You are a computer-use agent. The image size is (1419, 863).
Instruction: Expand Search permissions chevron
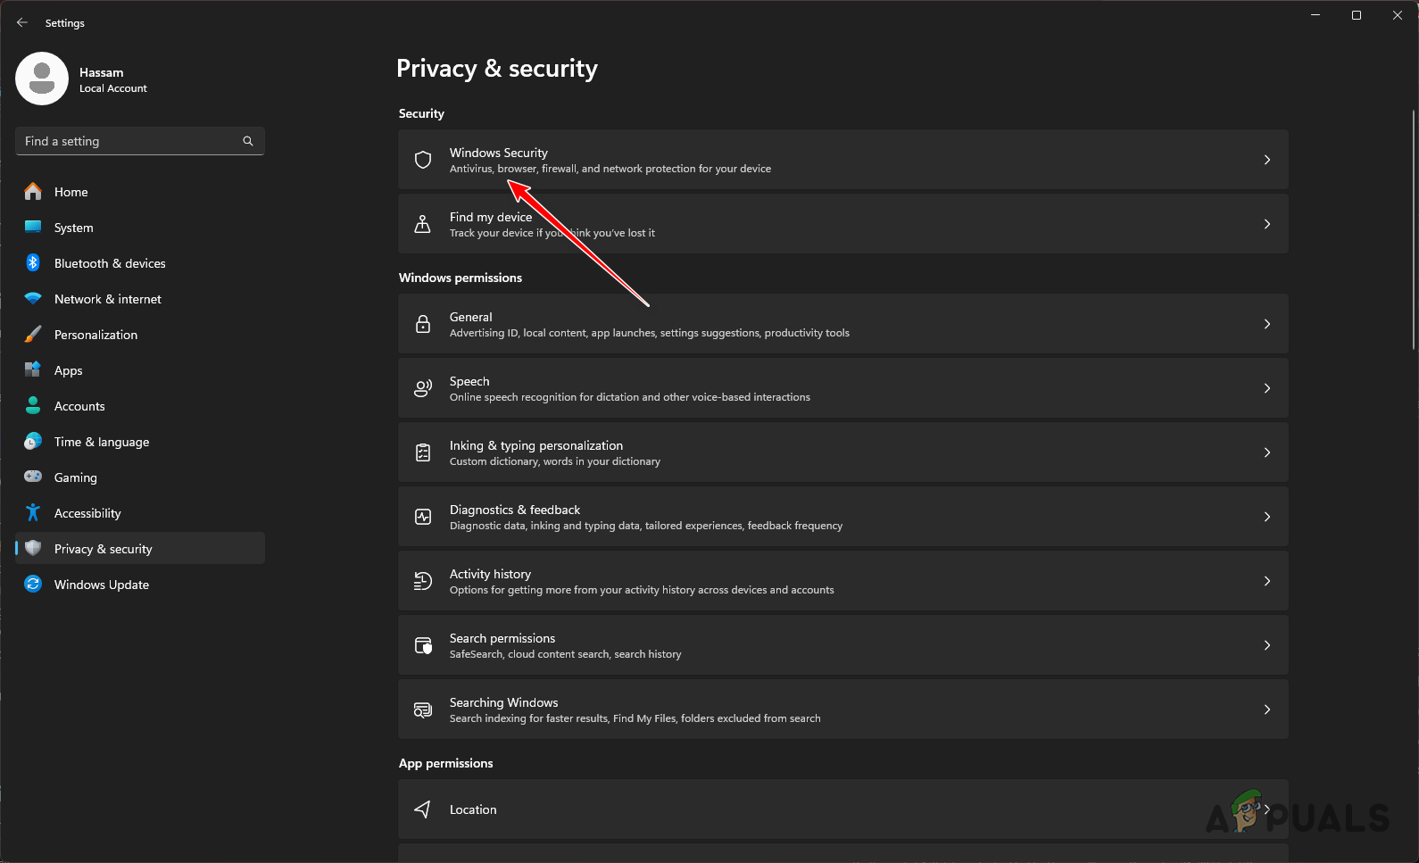coord(1267,645)
